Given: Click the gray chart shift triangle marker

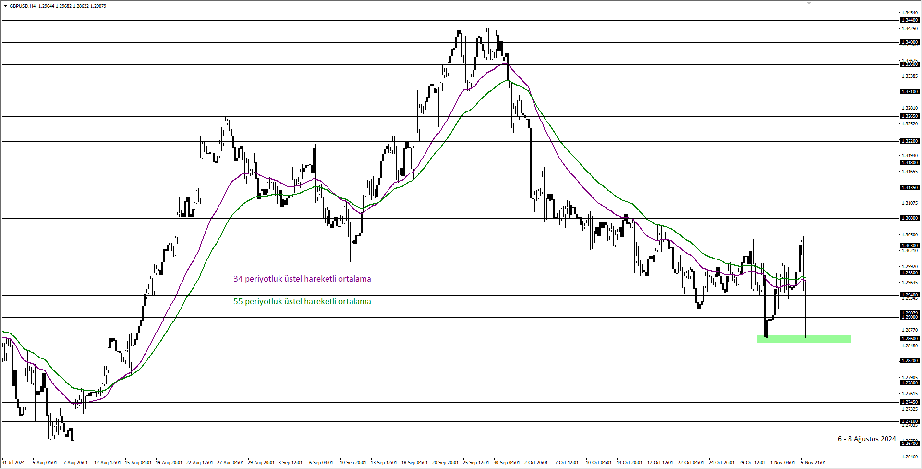Looking at the screenshot, I should 809,3.
